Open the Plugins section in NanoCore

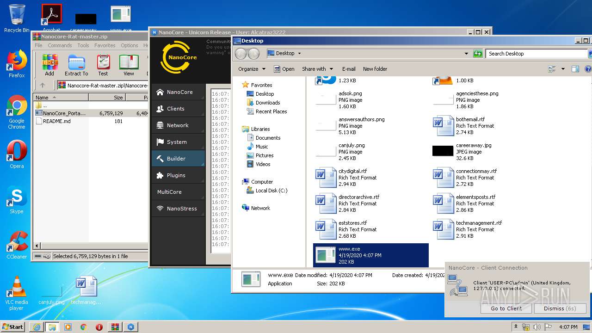[178, 175]
